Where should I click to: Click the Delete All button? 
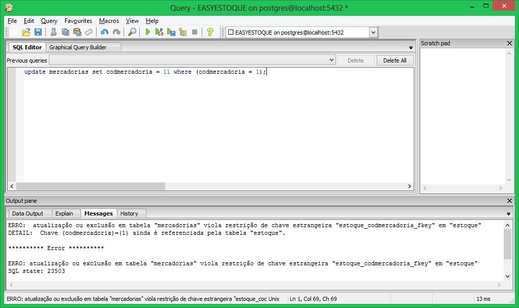394,60
